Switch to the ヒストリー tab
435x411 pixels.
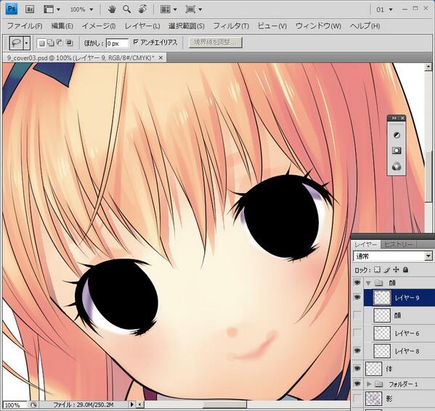398,244
